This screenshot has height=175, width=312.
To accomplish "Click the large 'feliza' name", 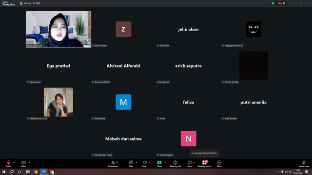I will [x=189, y=103].
